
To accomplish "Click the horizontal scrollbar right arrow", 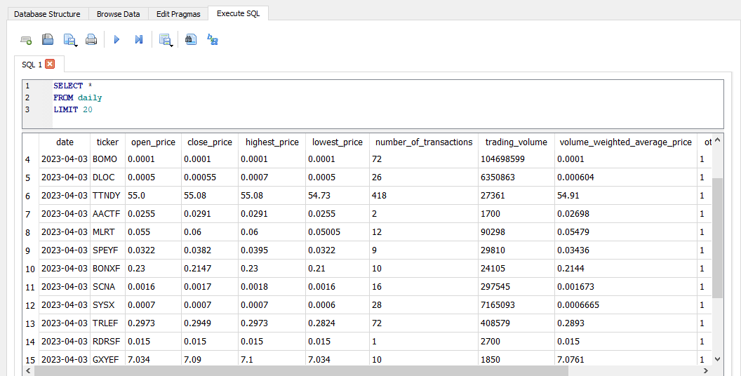I will click(707, 371).
